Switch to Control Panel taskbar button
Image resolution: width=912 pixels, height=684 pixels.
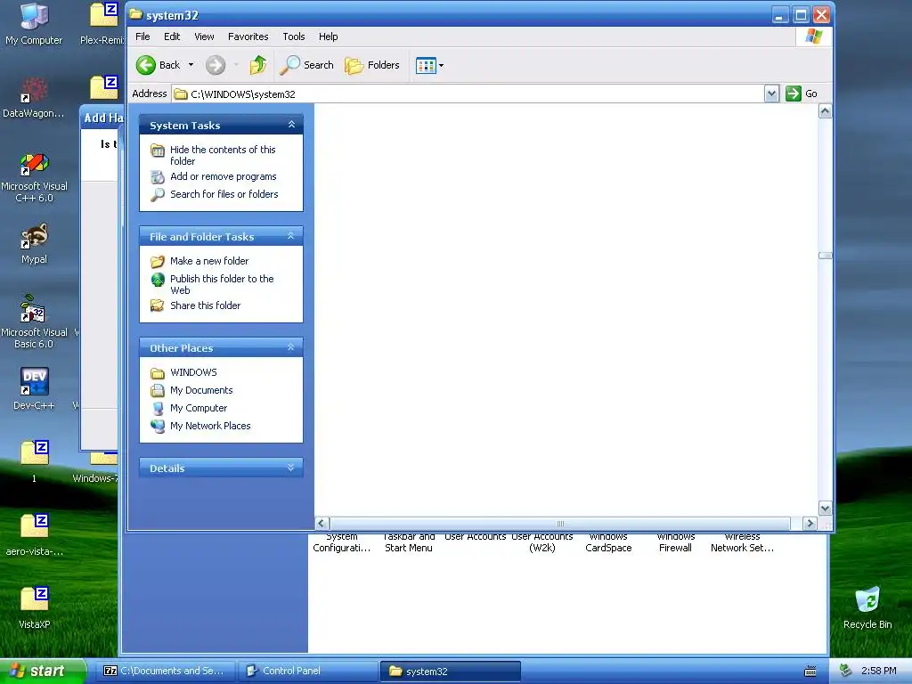[307, 671]
